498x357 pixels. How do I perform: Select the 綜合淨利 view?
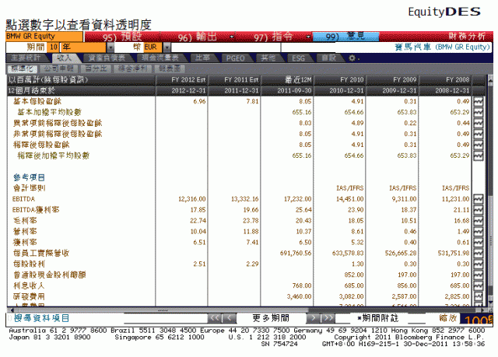(132, 68)
